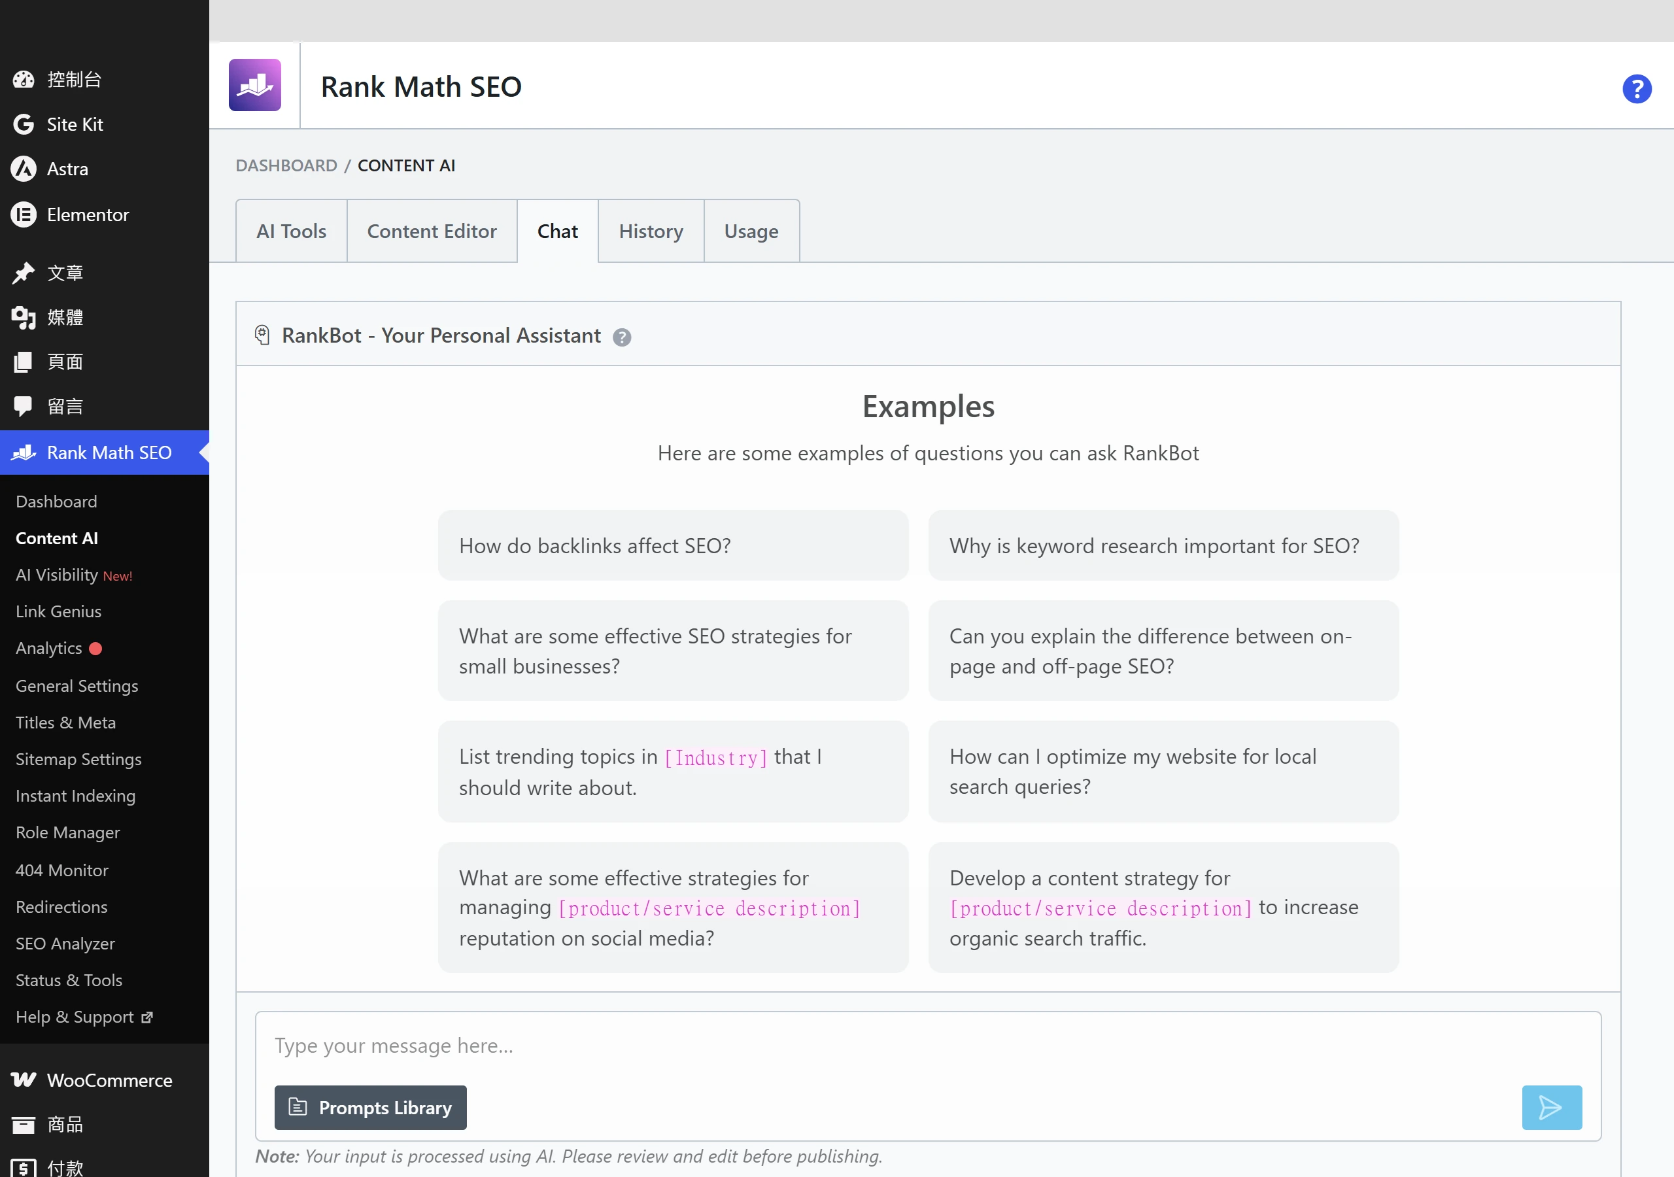Click the red notification dot beside Analytics

95,648
